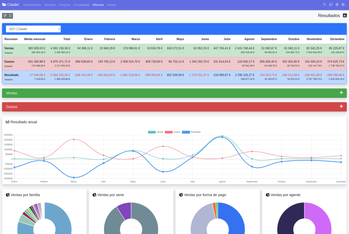The image size is (349, 234).
Task: Toggle the Resultado series in chart legend
Action: click(191, 132)
